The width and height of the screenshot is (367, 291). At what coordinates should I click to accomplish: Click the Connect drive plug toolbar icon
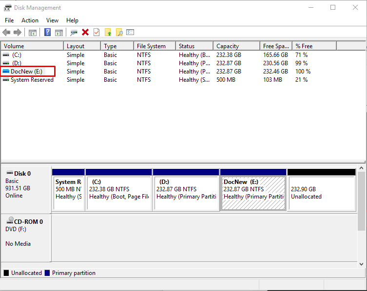point(74,33)
